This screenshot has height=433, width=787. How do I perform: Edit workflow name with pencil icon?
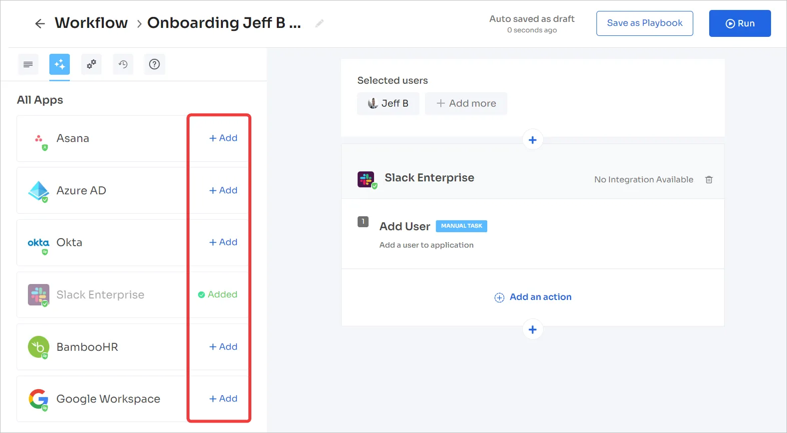tap(319, 23)
